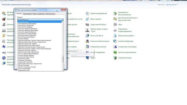The width and height of the screenshot is (187, 105).
Task: Select Саамский северный (Норвегия) in list
Action: click(x=39, y=29)
